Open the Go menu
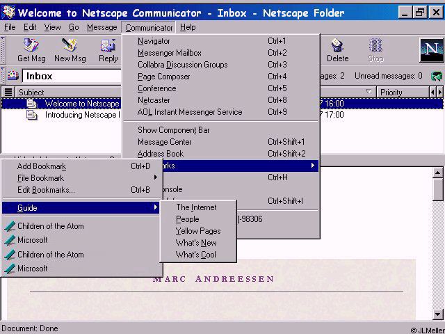Screen dimensions: 445x334 74,27
